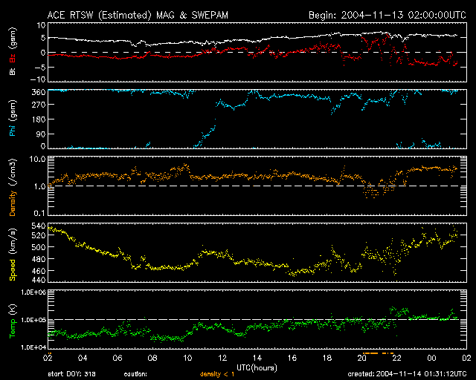The height and width of the screenshot is (380, 476).
Task: Click the "06" hour tick label
Action: point(118,358)
